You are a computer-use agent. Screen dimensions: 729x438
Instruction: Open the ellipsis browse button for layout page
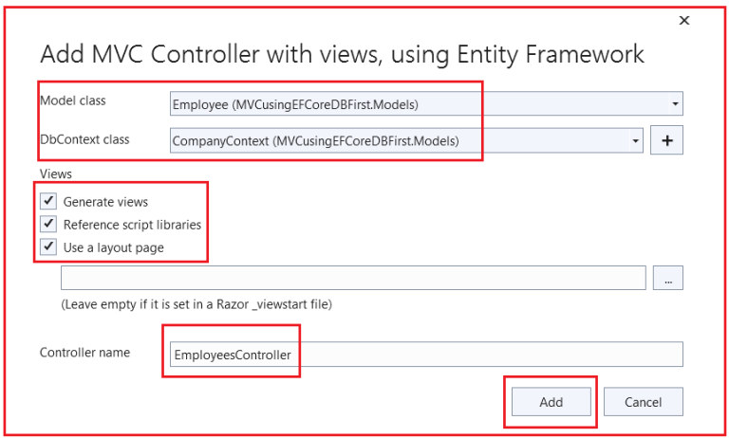click(x=667, y=278)
